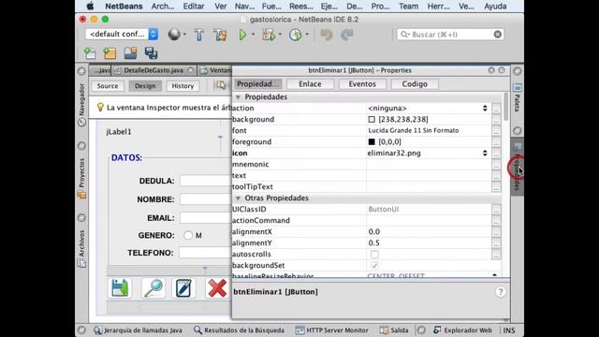Switch to DetalleDeGasto.java tab
599x337 pixels.
click(x=153, y=70)
